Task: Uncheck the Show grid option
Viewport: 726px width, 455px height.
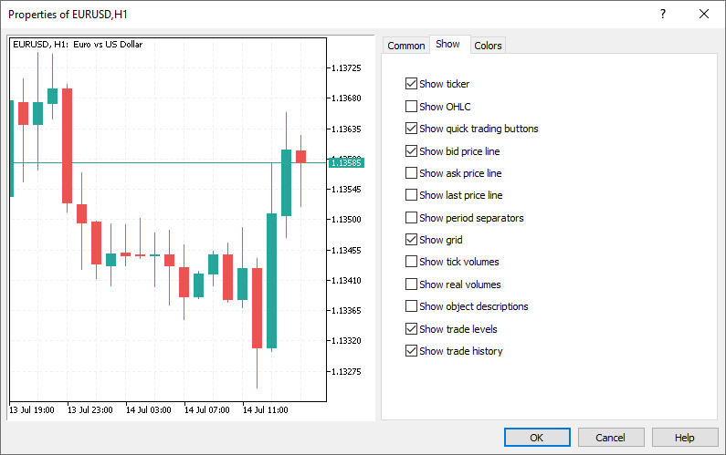Action: (411, 240)
